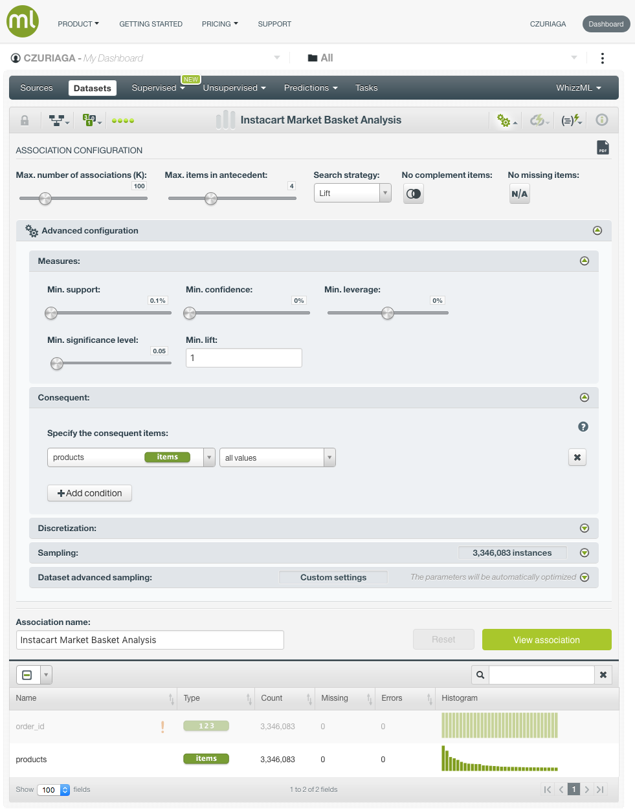The image size is (635, 812).
Task: Click the PDF export icon
Action: 603,148
